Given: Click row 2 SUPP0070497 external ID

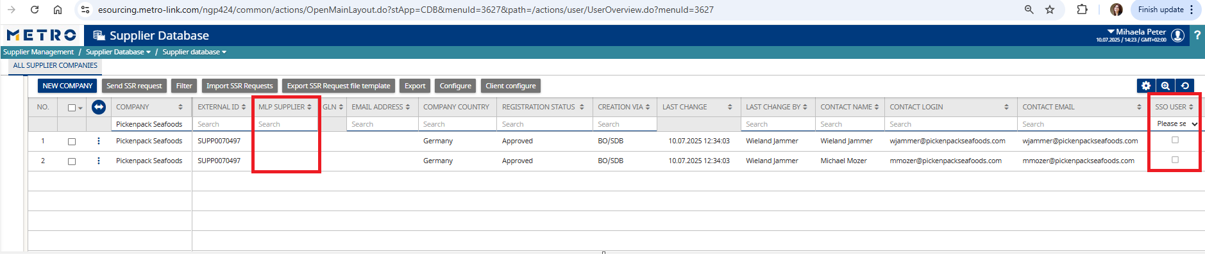Looking at the screenshot, I should click(219, 161).
